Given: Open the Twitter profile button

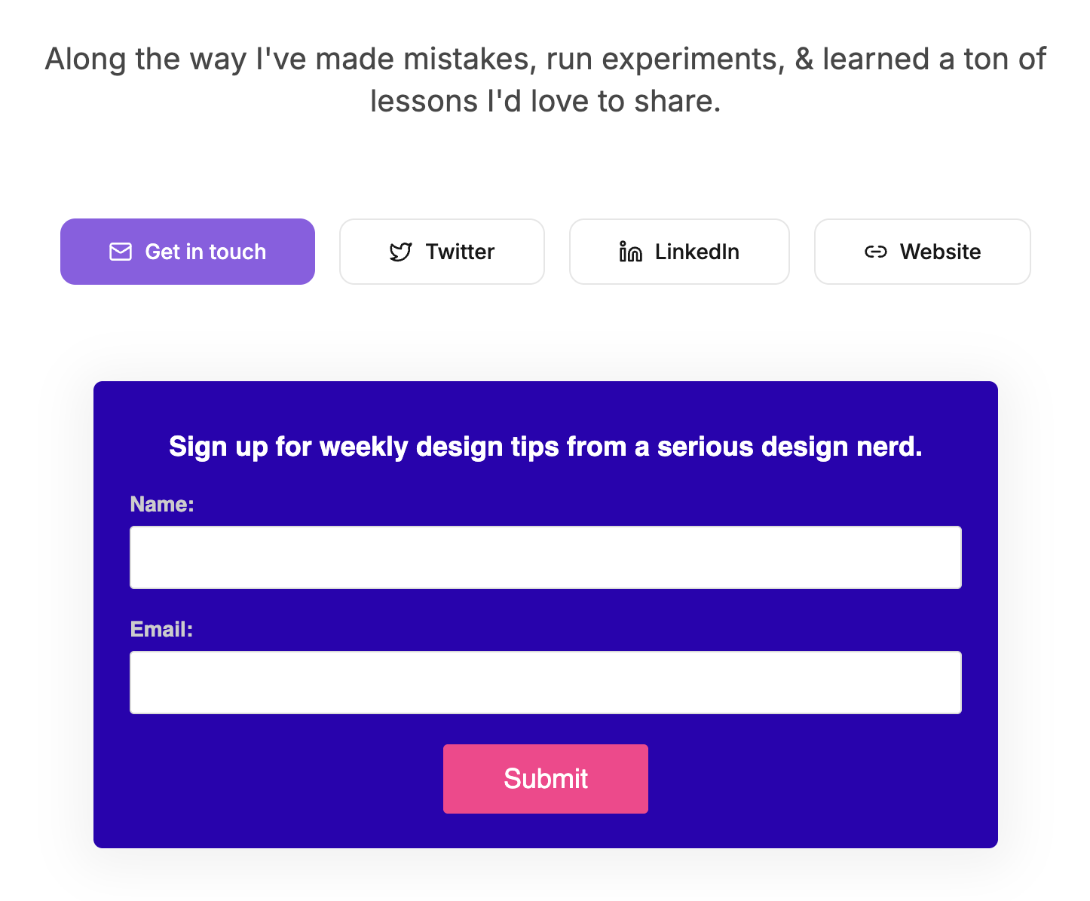Looking at the screenshot, I should pyautogui.click(x=442, y=252).
